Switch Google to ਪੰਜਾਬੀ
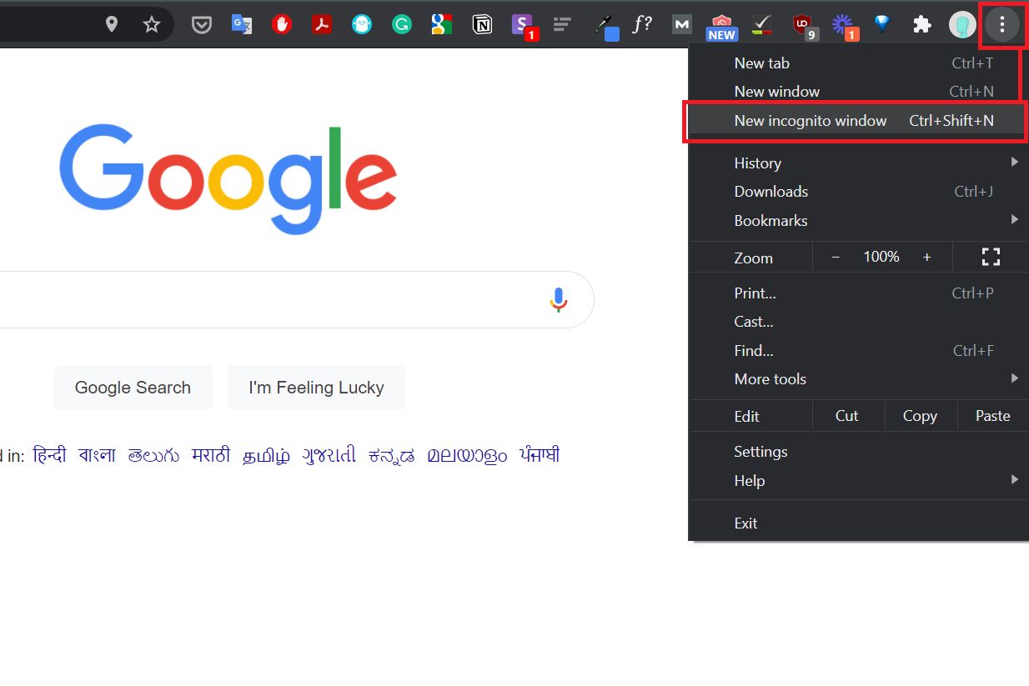The width and height of the screenshot is (1029, 686). 540,455
